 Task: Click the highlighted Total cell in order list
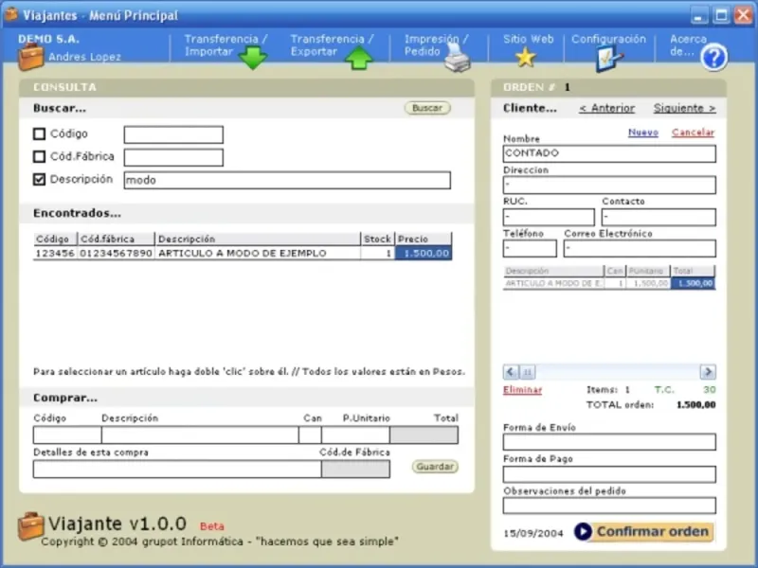tap(694, 283)
